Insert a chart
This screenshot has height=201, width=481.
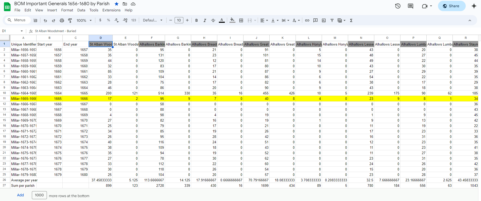tap(324, 20)
